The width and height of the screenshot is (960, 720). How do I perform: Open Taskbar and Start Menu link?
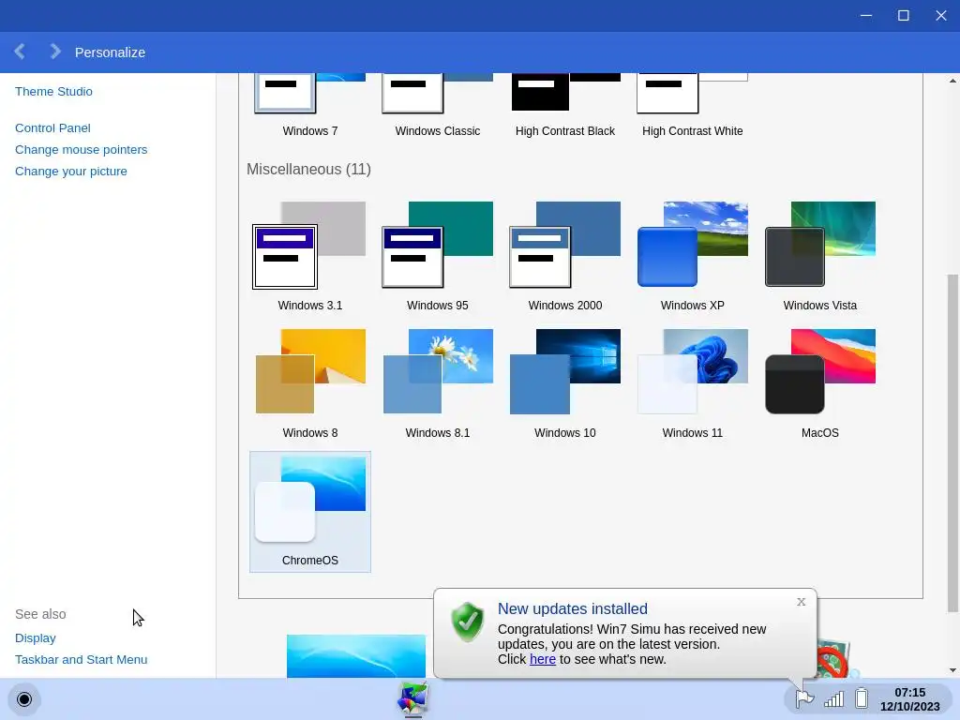(81, 659)
